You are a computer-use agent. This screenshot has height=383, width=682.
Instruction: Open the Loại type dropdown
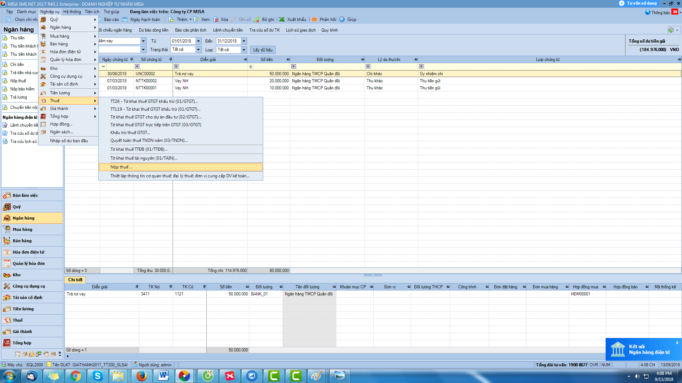(244, 50)
